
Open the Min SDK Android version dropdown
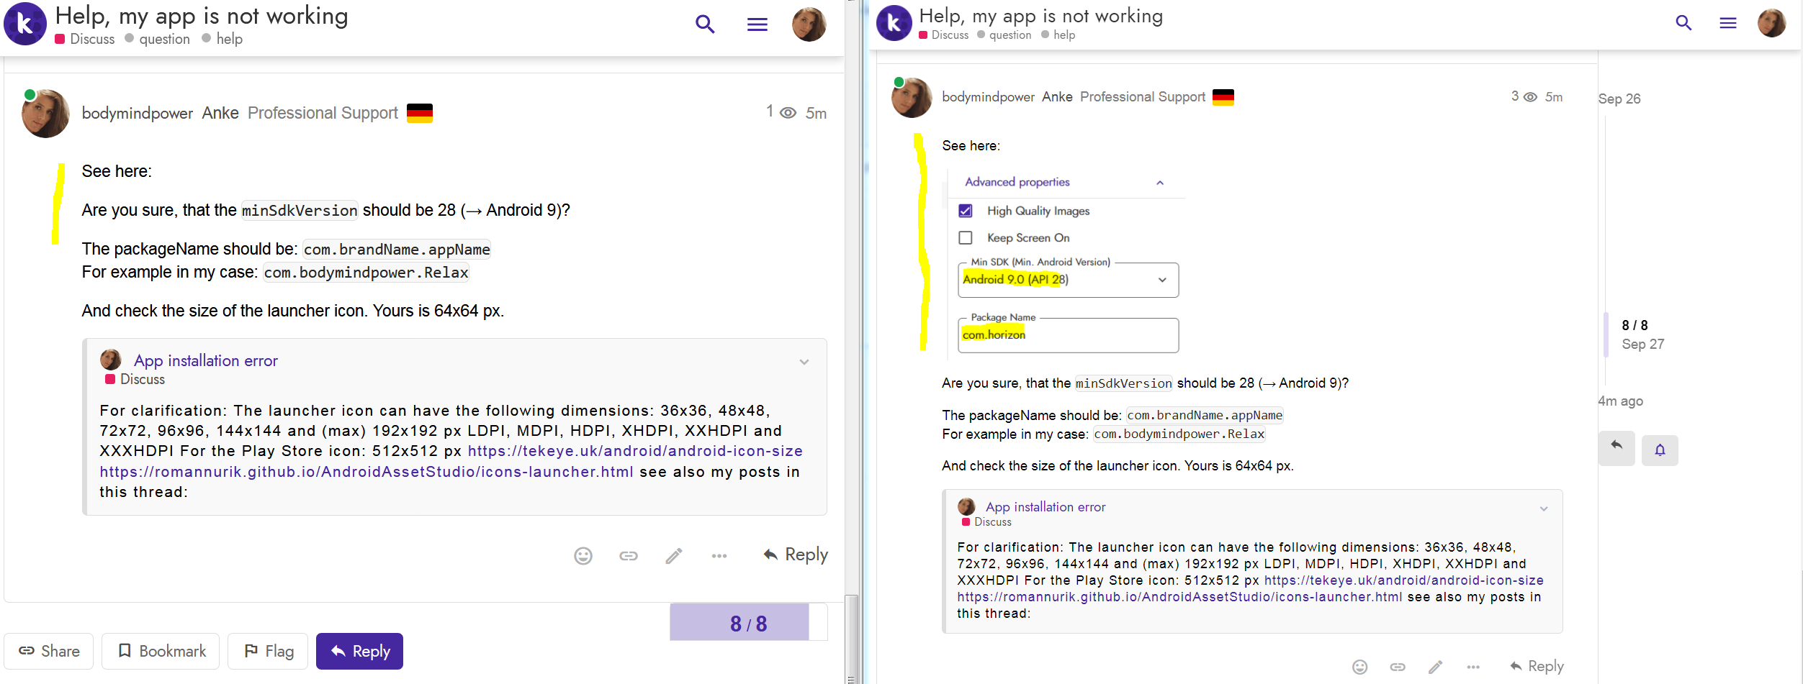pyautogui.click(x=1068, y=280)
